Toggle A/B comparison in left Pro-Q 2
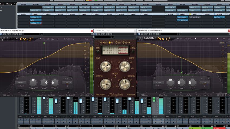The height and width of the screenshot is (129, 230). 48,39
